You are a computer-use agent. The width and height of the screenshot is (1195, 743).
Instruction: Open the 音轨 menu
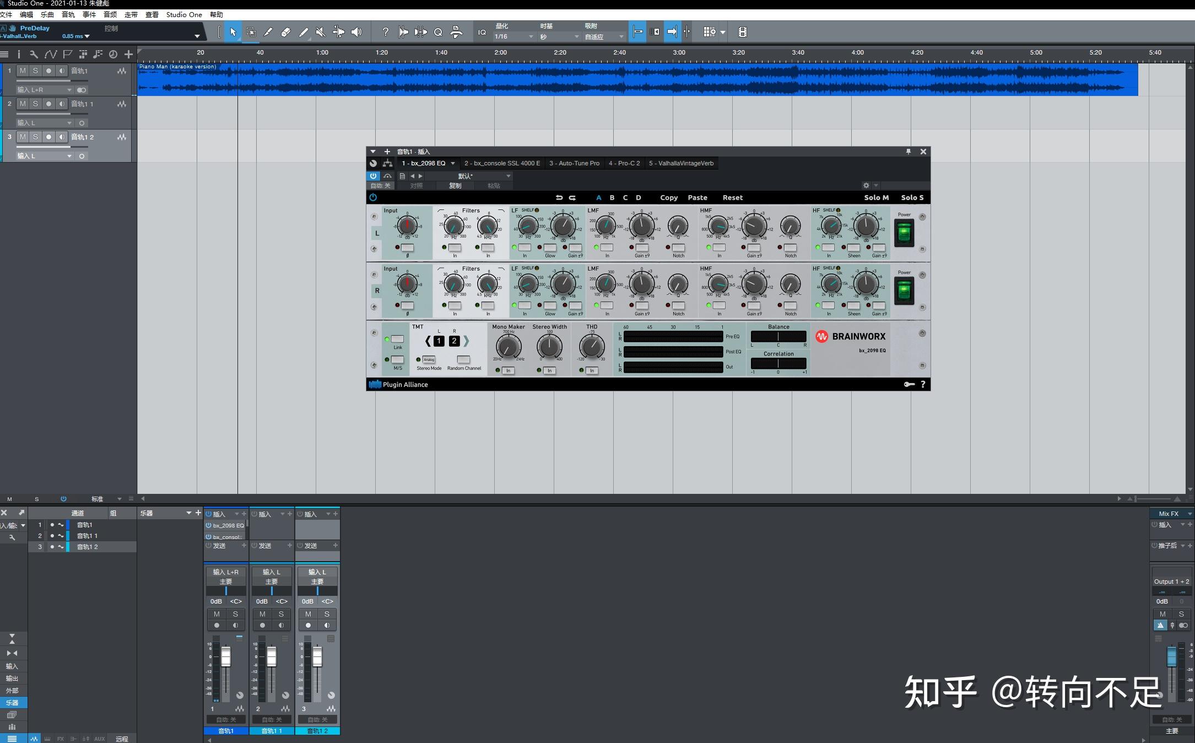[x=68, y=15]
